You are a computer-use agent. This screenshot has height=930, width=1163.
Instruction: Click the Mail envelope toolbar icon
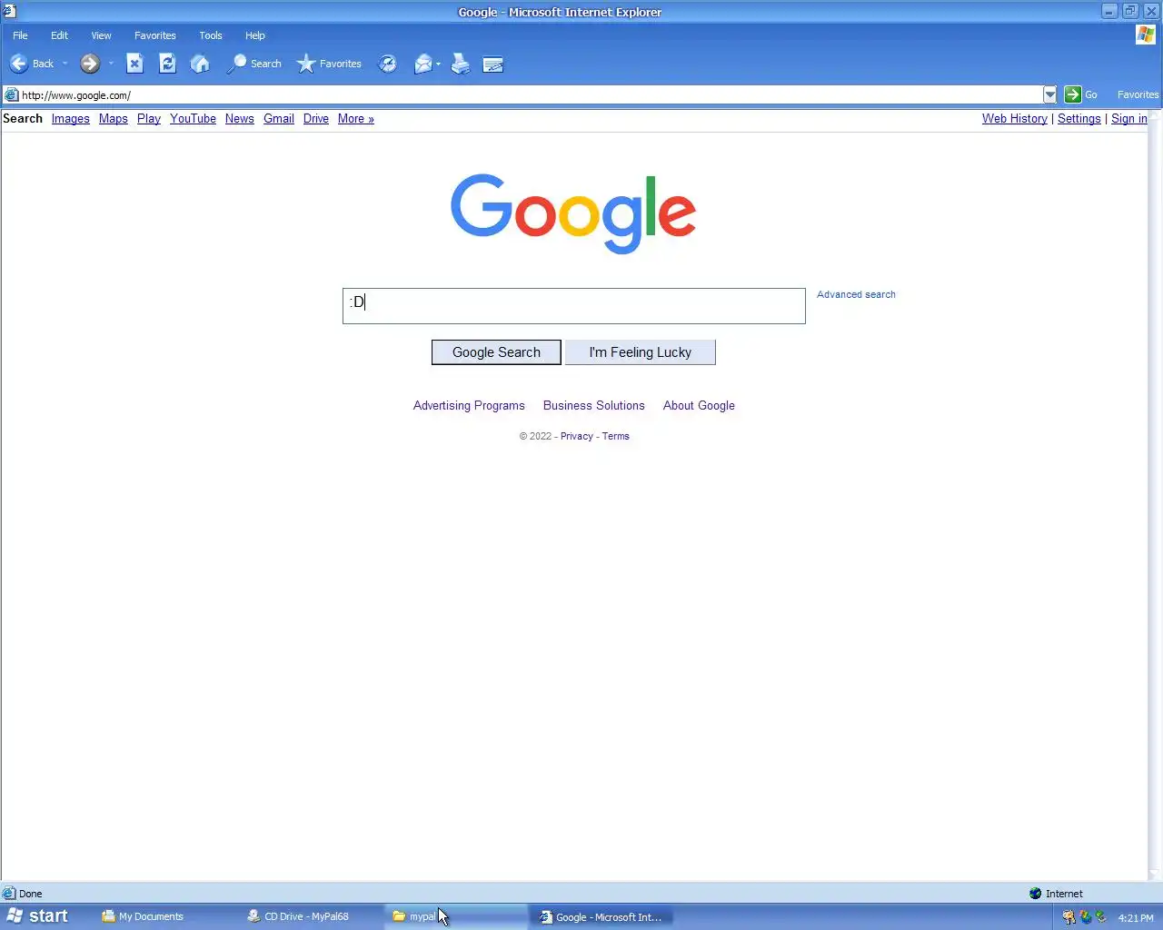coord(422,64)
